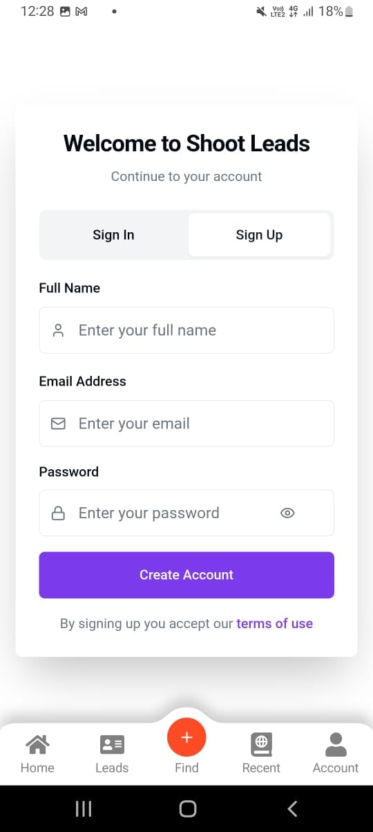
Task: Click the envelope icon in Email field
Action: pyautogui.click(x=59, y=424)
